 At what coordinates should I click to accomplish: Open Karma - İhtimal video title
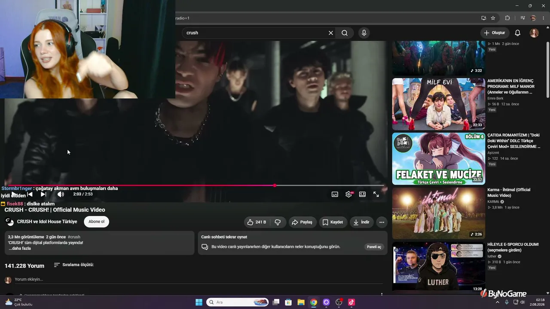[509, 192]
